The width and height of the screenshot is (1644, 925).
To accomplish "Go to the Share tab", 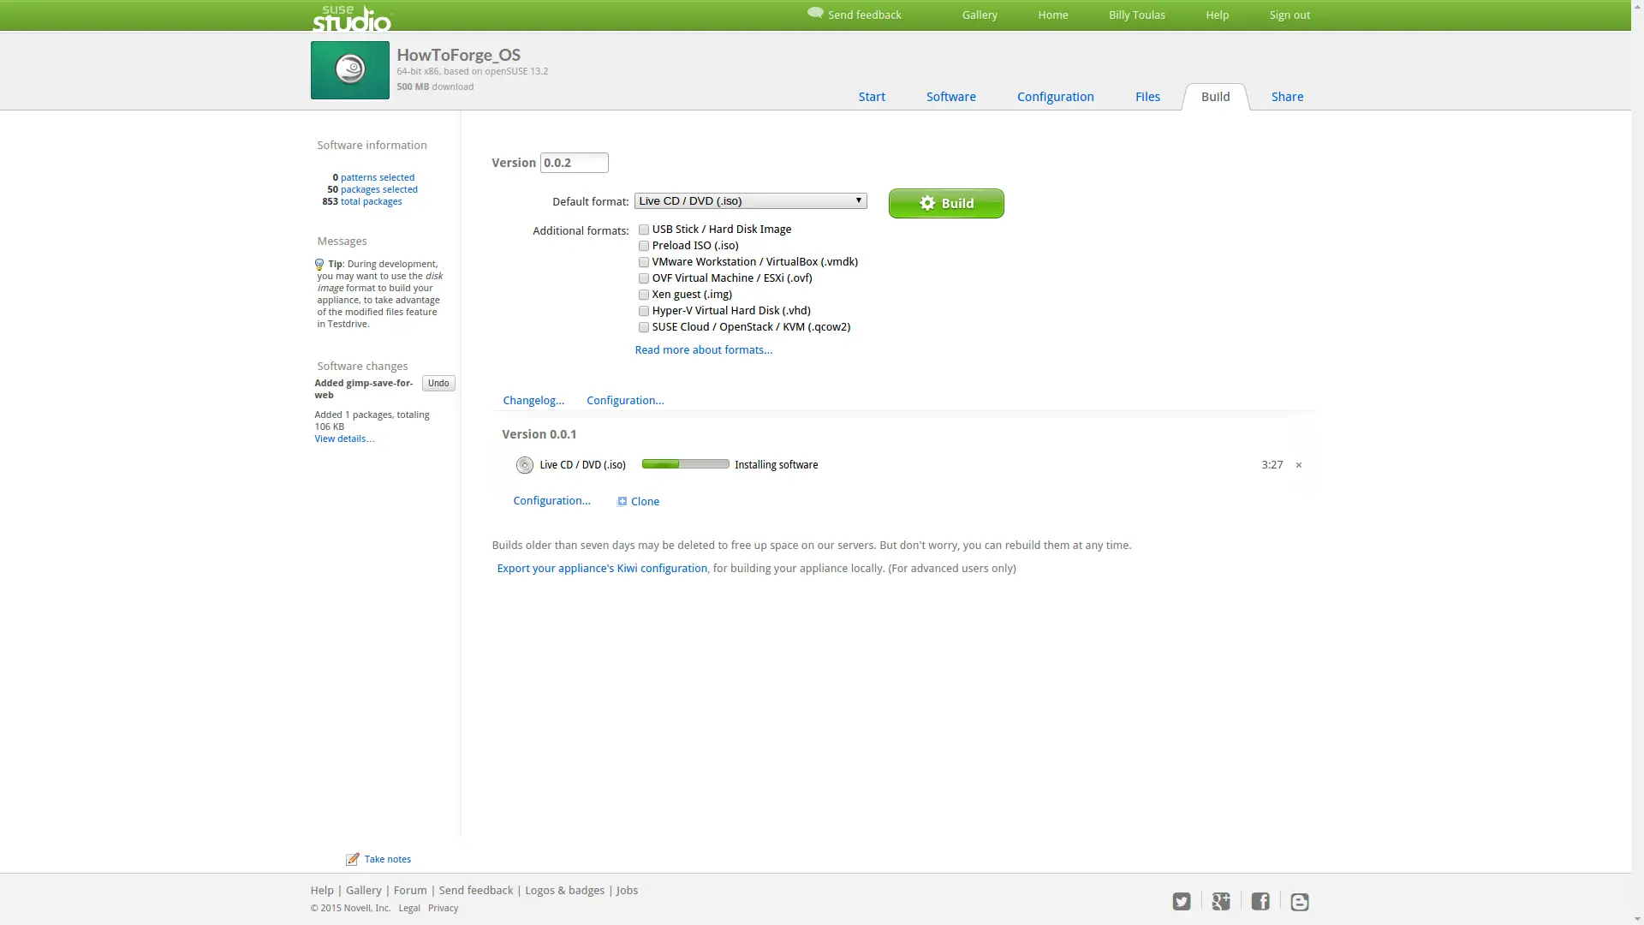I will pyautogui.click(x=1287, y=97).
